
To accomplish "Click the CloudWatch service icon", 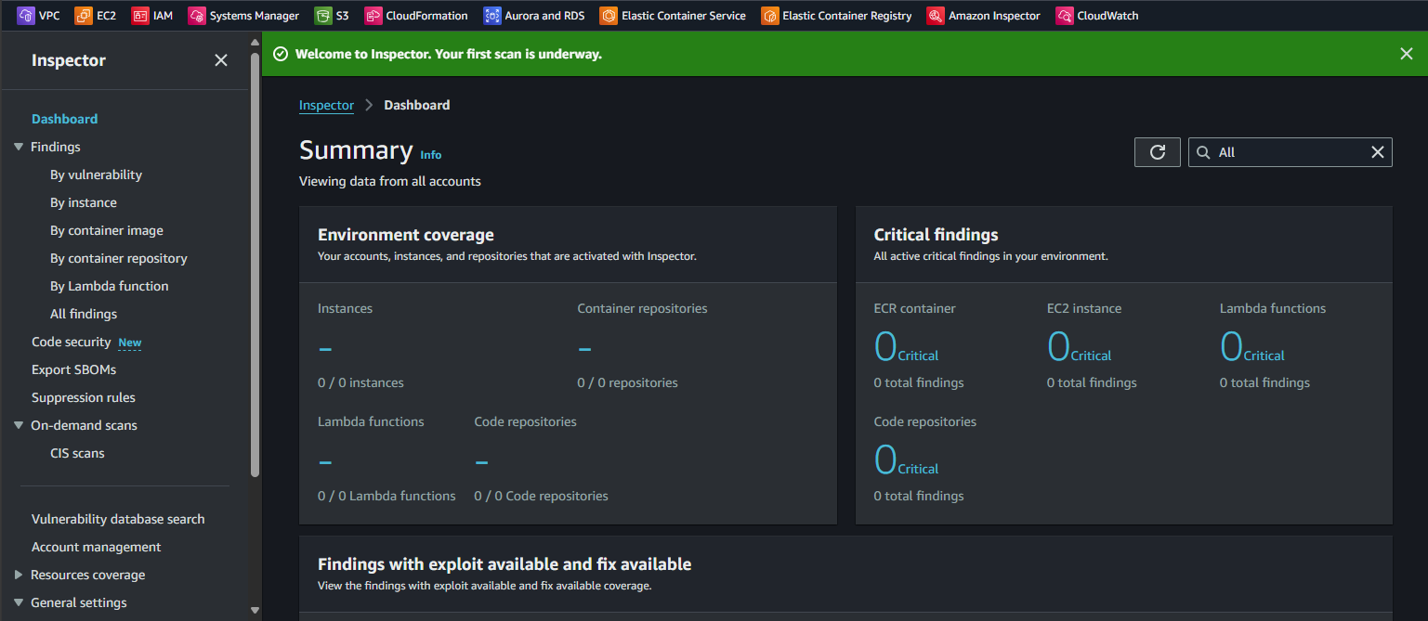I will point(1064,15).
